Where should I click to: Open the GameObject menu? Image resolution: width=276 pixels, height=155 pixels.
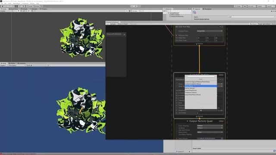tap(16, 3)
